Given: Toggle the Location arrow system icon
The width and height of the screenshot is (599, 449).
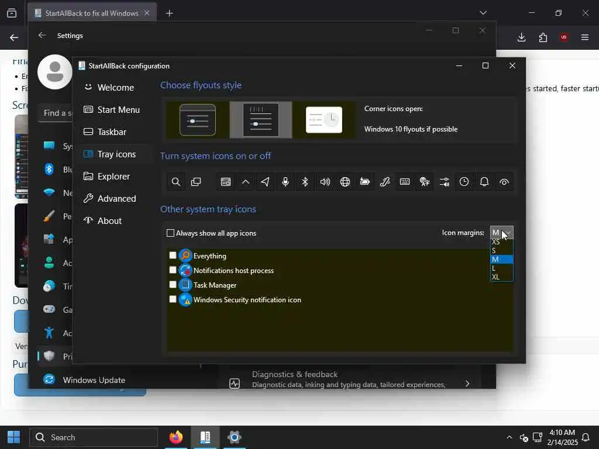Looking at the screenshot, I should point(265,182).
